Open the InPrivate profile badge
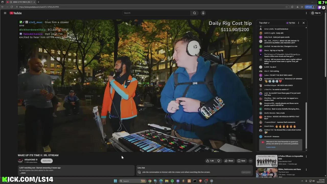 pos(310,7)
